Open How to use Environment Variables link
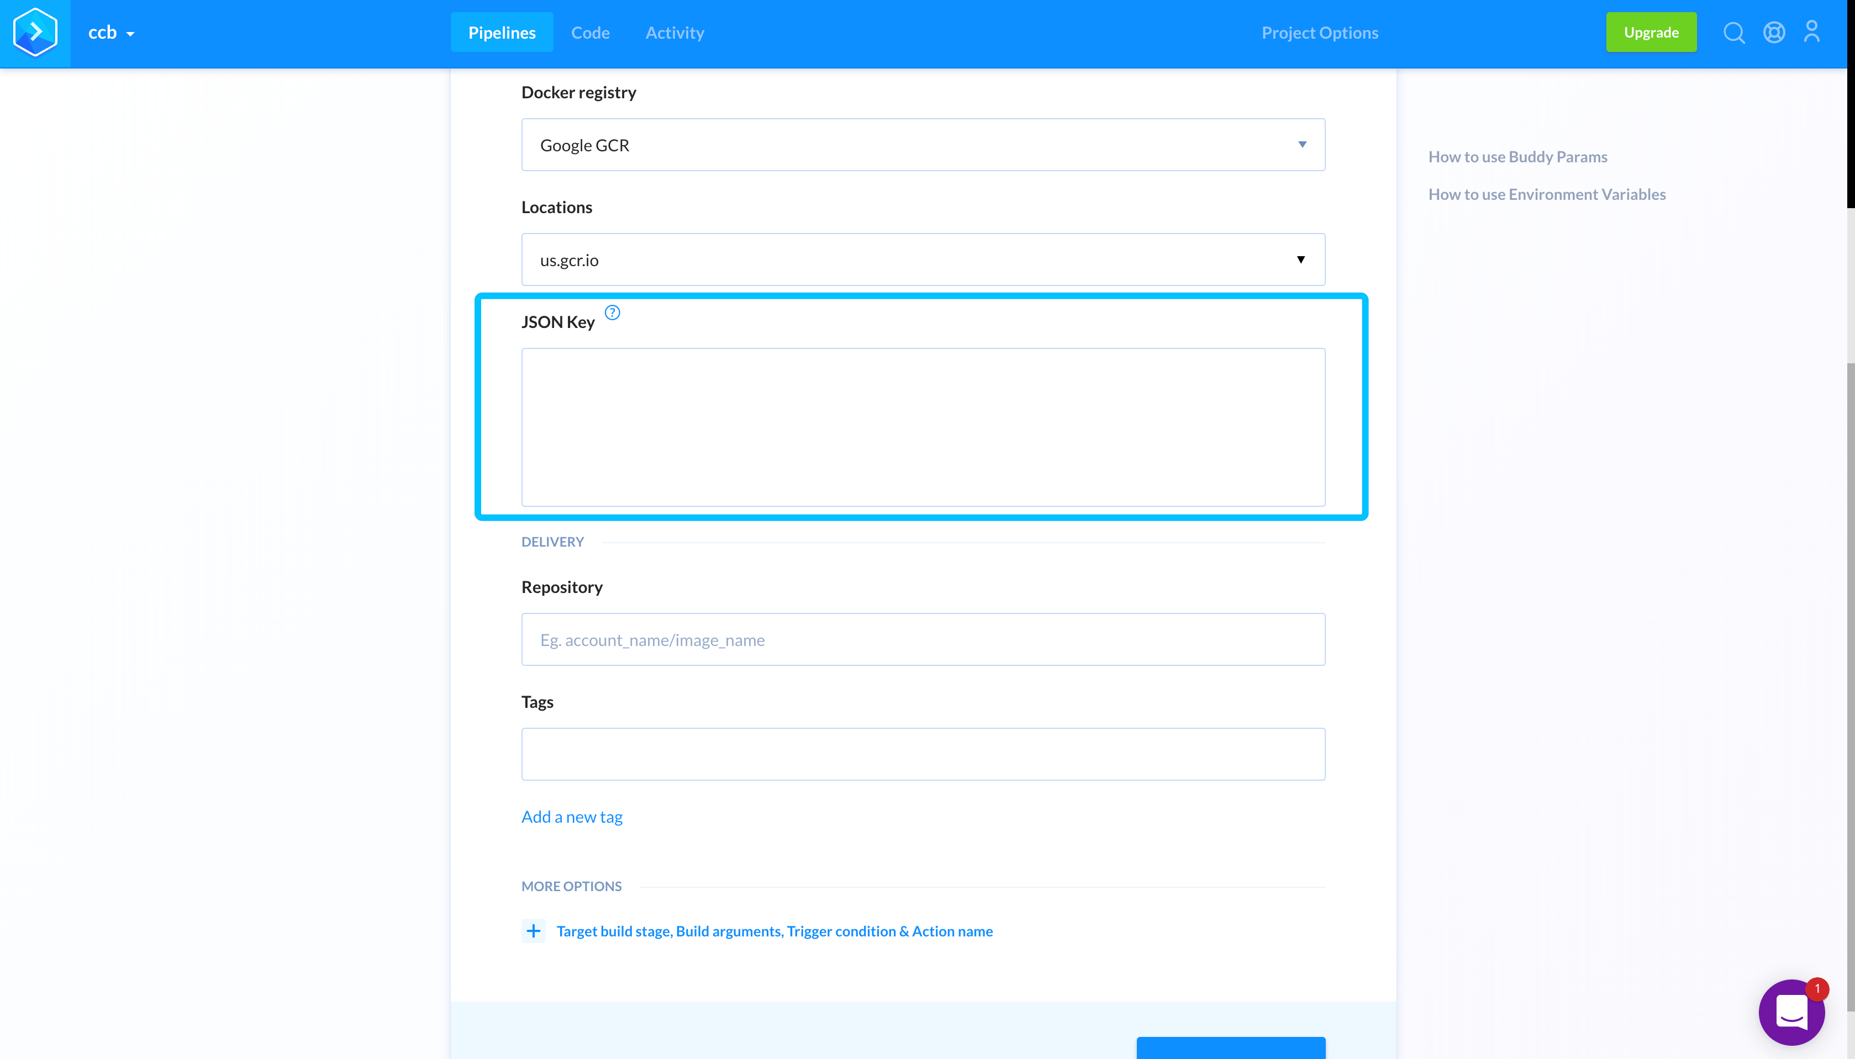Image resolution: width=1855 pixels, height=1059 pixels. (1547, 194)
